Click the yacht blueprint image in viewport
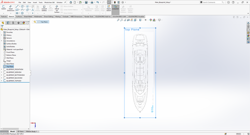The image size is (250, 135). [140, 73]
